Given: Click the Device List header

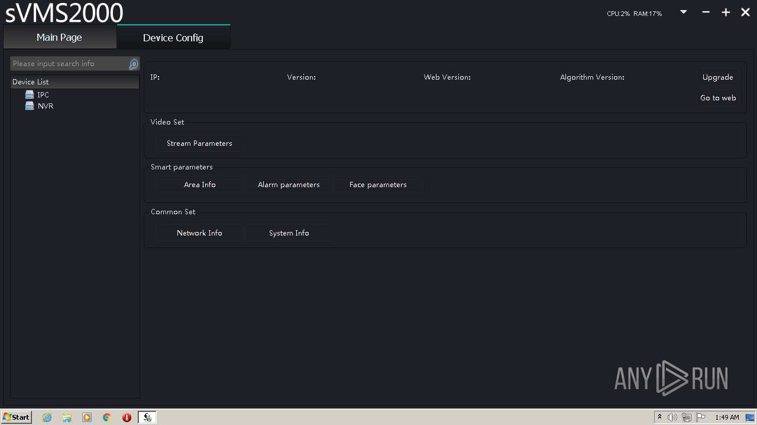Looking at the screenshot, I should coord(75,82).
